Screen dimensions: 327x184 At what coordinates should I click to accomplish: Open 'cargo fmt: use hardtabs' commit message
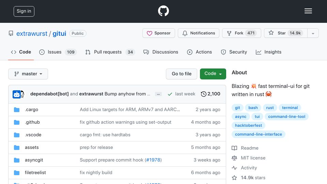[x=105, y=135]
